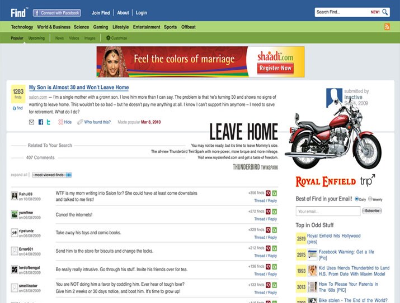400x303 pixels.
Task: Open the World & Business category
Action: tap(54, 27)
